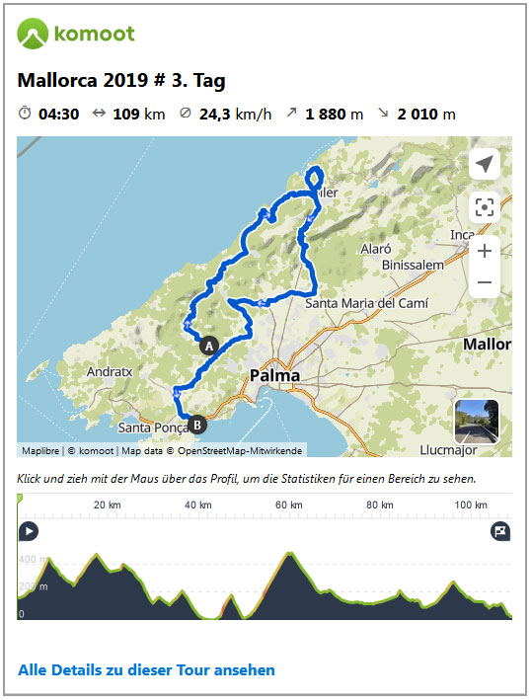Open the road photo thumbnail
Image resolution: width=531 pixels, height=700 pixels.
pyautogui.click(x=476, y=422)
